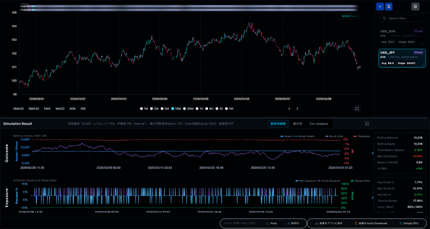The width and height of the screenshot is (430, 229).
Task: Click the download icon on USD_JPY card
Action: (423, 65)
